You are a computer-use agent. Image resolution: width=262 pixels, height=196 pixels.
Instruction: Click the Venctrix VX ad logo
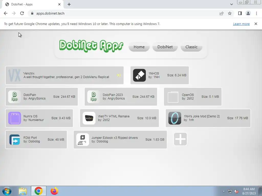click(14, 75)
